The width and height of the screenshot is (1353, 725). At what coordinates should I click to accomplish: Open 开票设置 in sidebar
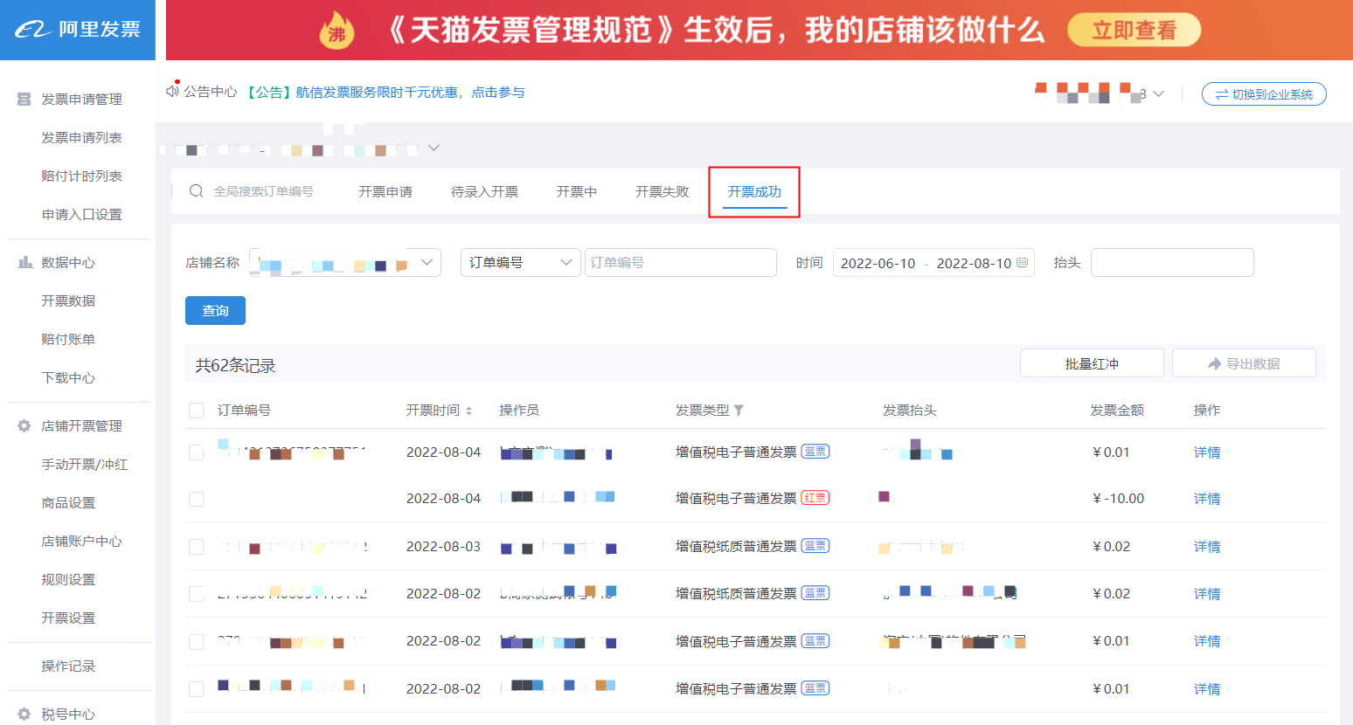click(68, 618)
